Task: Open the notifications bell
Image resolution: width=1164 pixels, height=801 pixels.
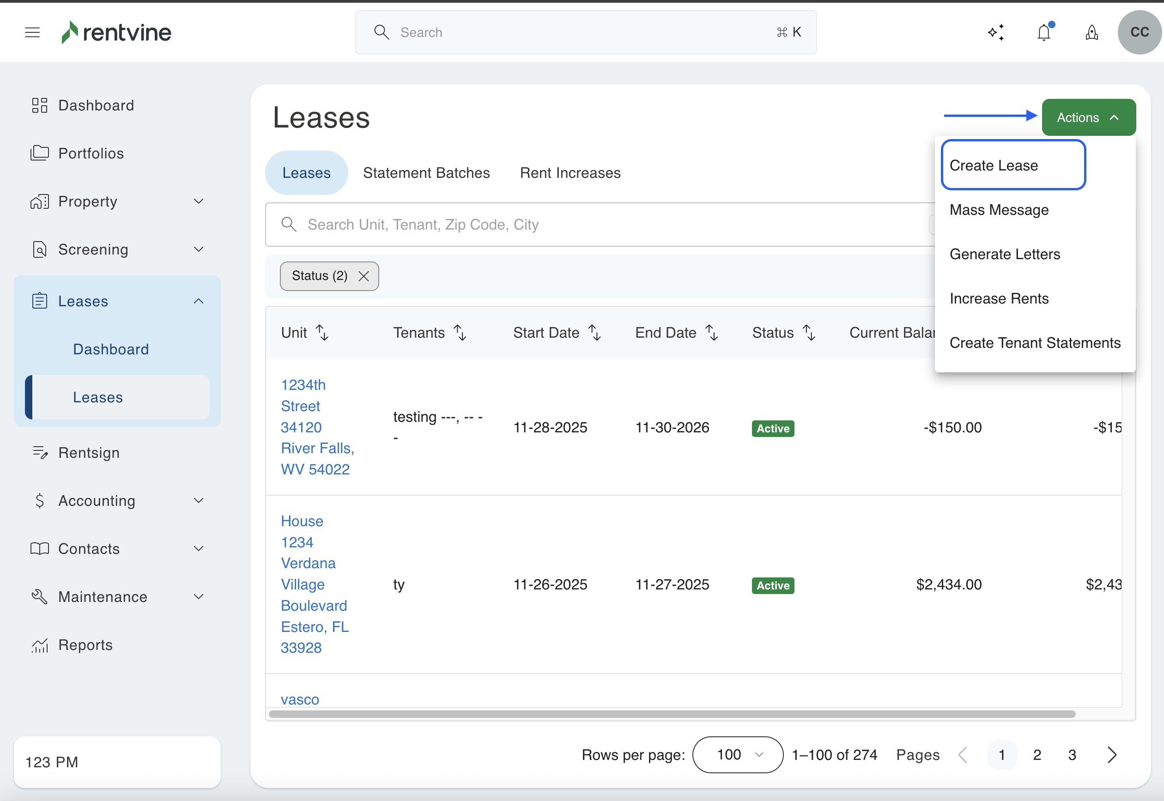Action: coord(1044,33)
